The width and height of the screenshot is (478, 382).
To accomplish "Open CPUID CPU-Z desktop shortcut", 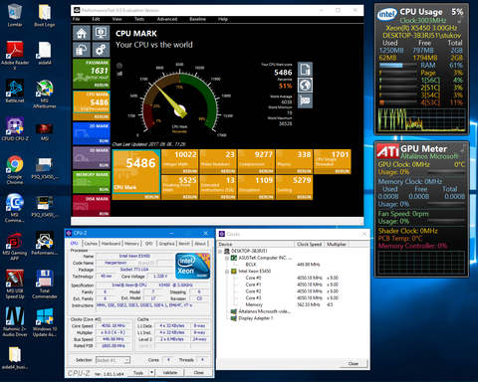I will [x=15, y=129].
